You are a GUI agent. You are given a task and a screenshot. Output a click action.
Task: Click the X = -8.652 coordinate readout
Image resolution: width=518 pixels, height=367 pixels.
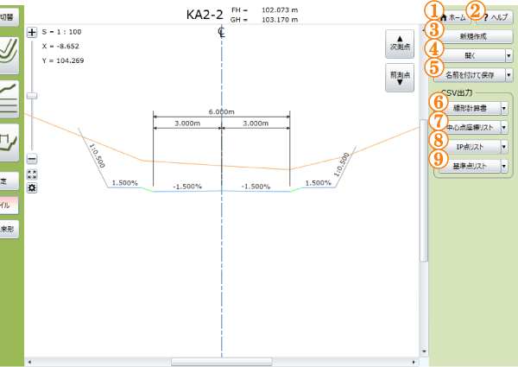point(60,47)
